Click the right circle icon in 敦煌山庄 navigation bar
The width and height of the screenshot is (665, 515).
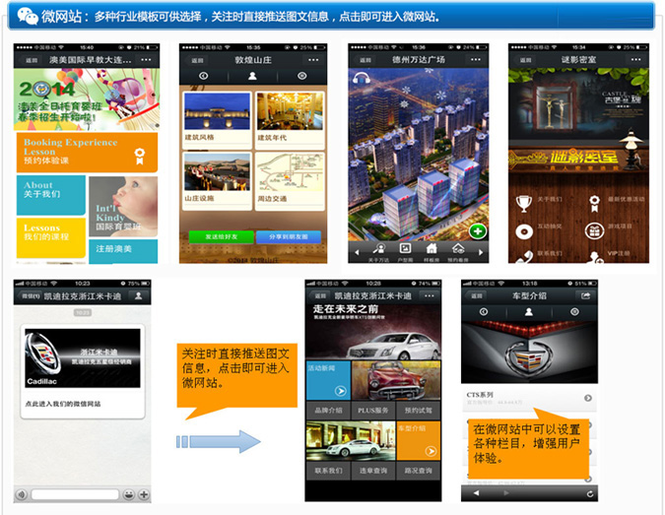tap(302, 76)
